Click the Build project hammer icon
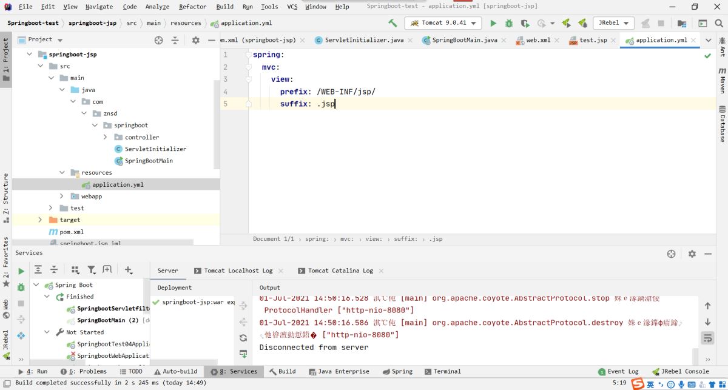This screenshot has width=728, height=390. point(393,23)
